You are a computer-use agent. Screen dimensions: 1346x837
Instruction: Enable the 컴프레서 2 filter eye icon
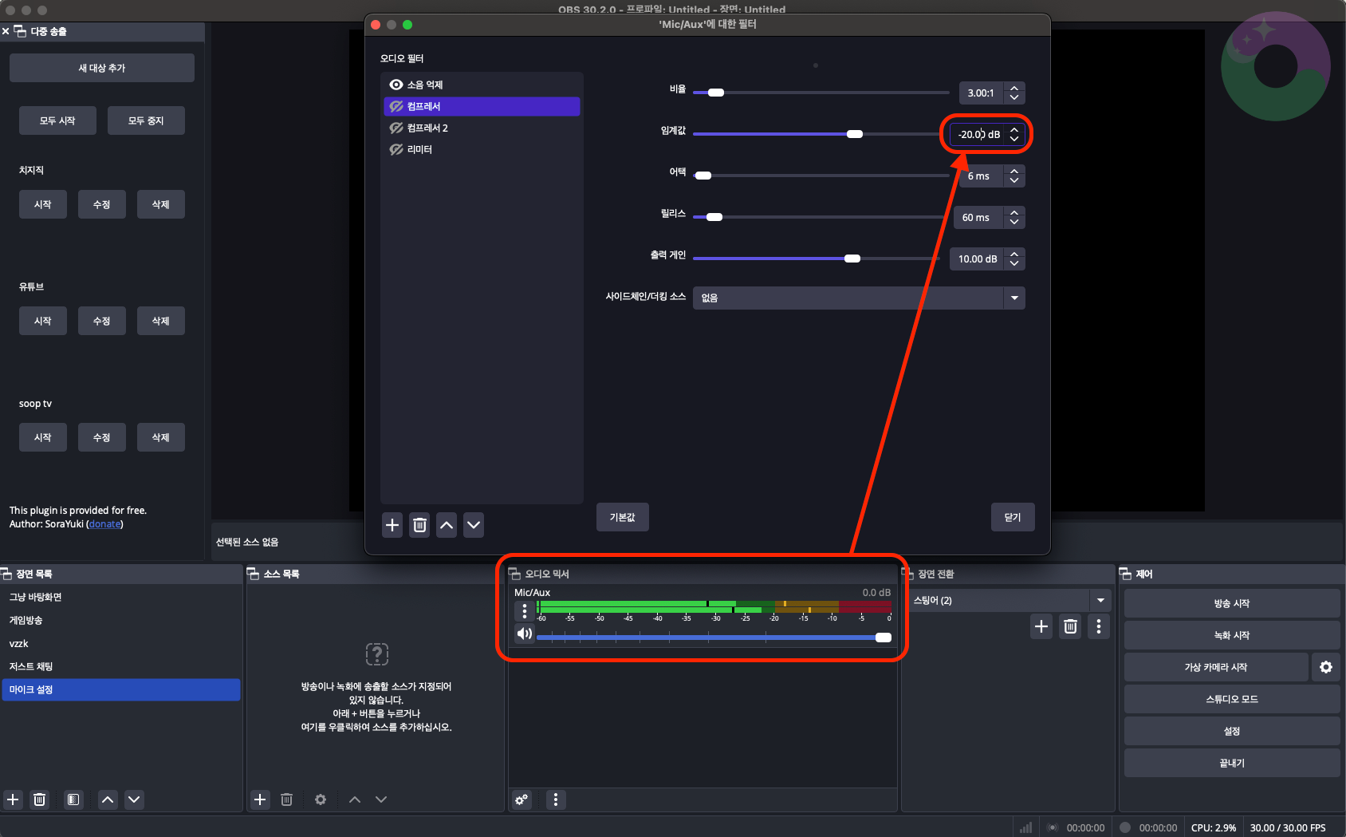point(396,128)
